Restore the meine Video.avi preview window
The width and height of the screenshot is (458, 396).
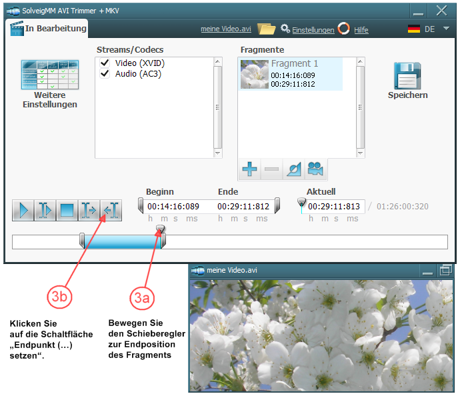coord(445,270)
